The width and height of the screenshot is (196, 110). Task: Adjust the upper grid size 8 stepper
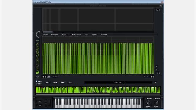click(x=158, y=73)
